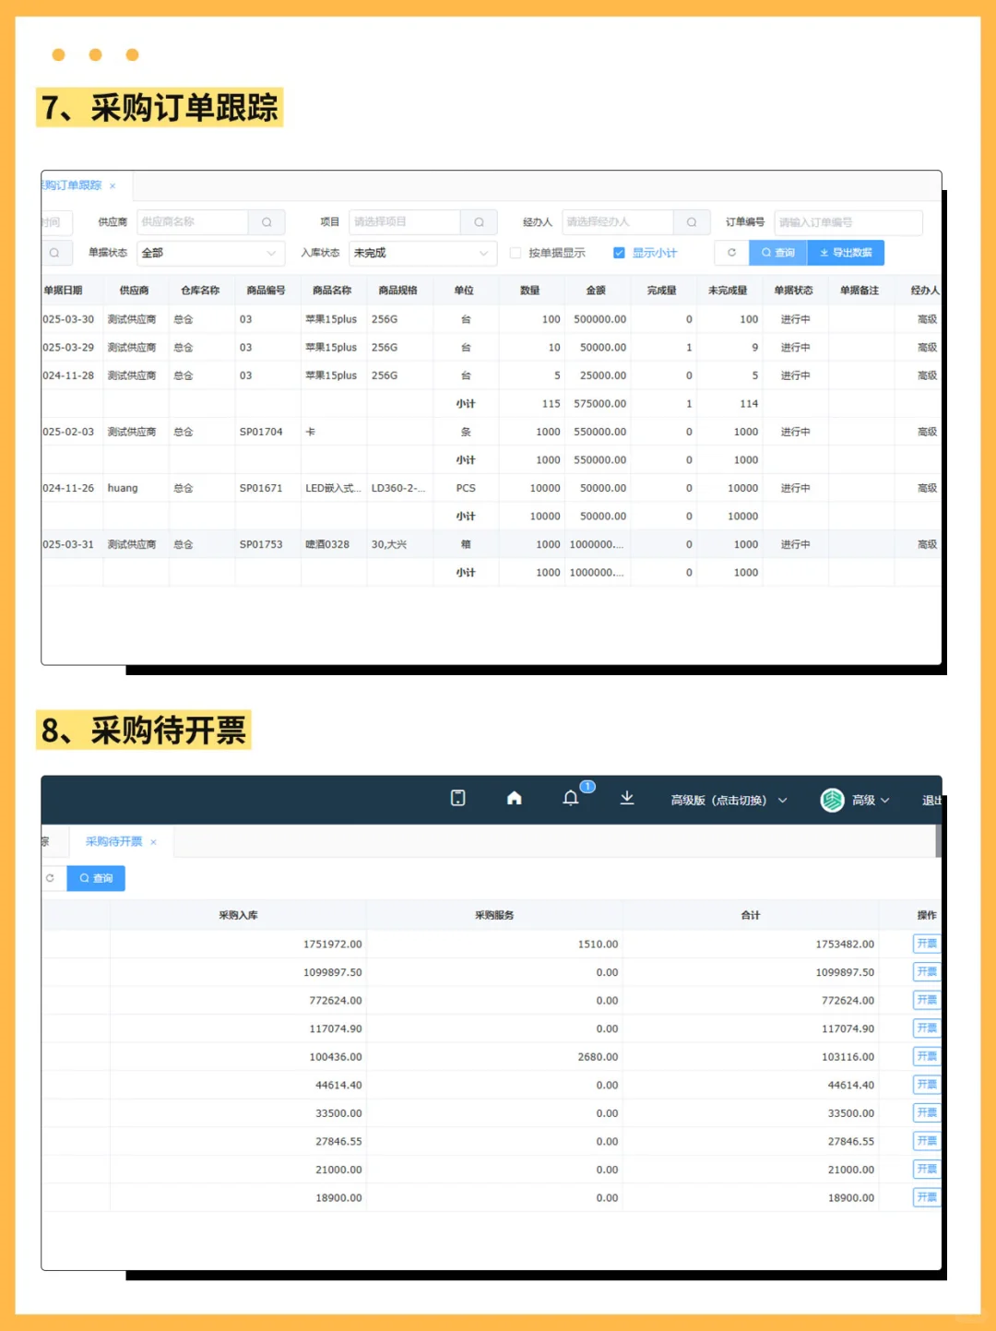This screenshot has height=1331, width=996.
Task: Expand the 高级版（点击切换） version dropdown
Action: (729, 799)
